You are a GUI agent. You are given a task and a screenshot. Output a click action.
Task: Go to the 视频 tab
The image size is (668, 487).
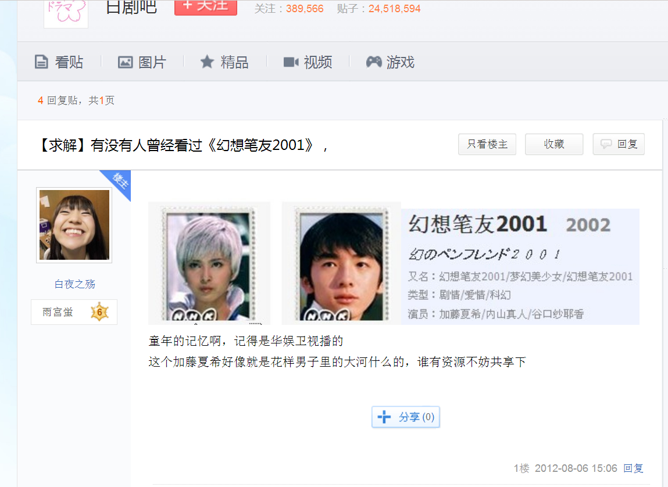pyautogui.click(x=308, y=62)
